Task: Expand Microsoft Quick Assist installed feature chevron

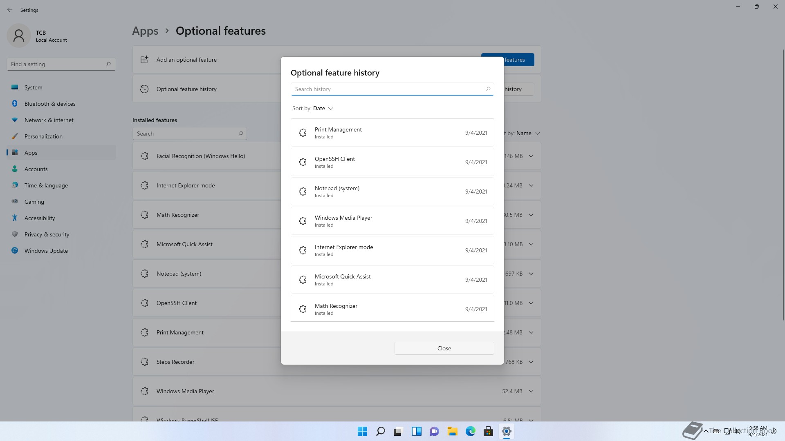Action: [531, 244]
